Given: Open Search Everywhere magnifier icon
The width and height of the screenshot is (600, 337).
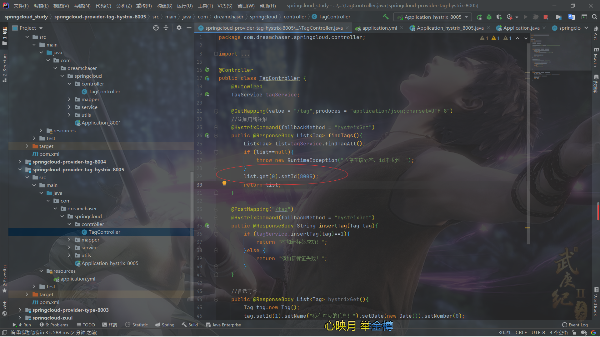Looking at the screenshot, I should click(x=594, y=17).
